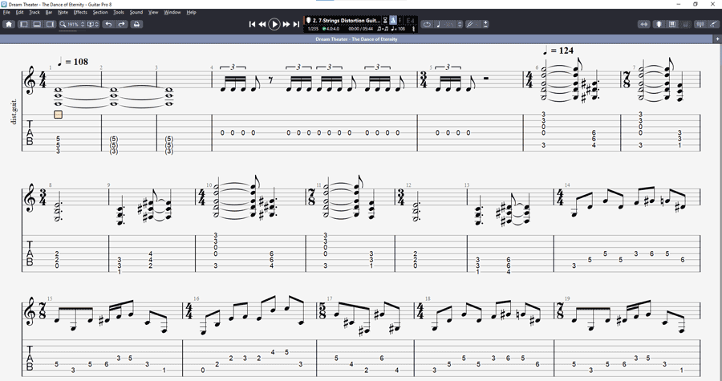Toggle the left edition palette panel
The image size is (722, 381).
(24, 24)
